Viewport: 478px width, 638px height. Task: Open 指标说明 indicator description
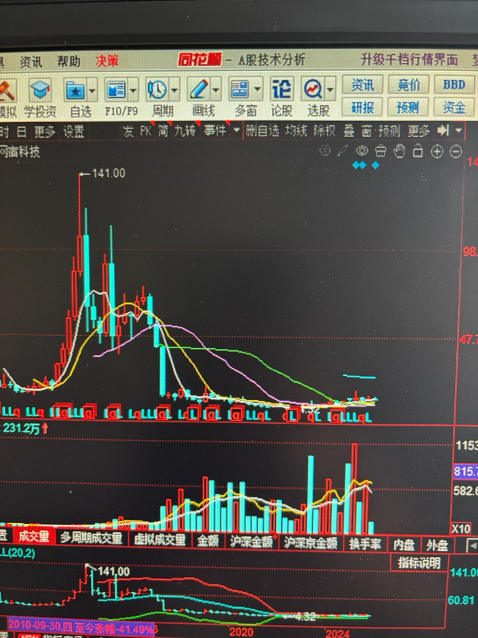[x=419, y=563]
